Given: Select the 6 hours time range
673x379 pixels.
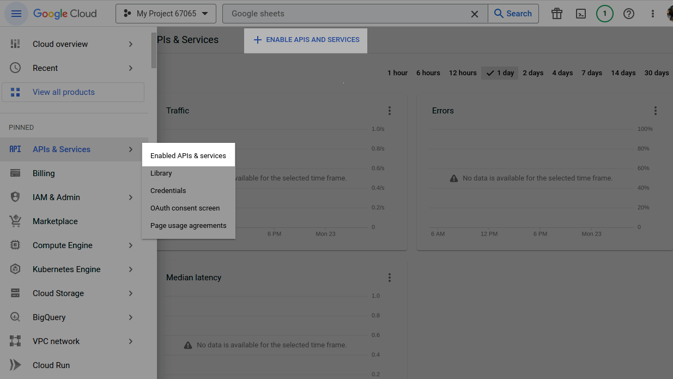Looking at the screenshot, I should 428,73.
